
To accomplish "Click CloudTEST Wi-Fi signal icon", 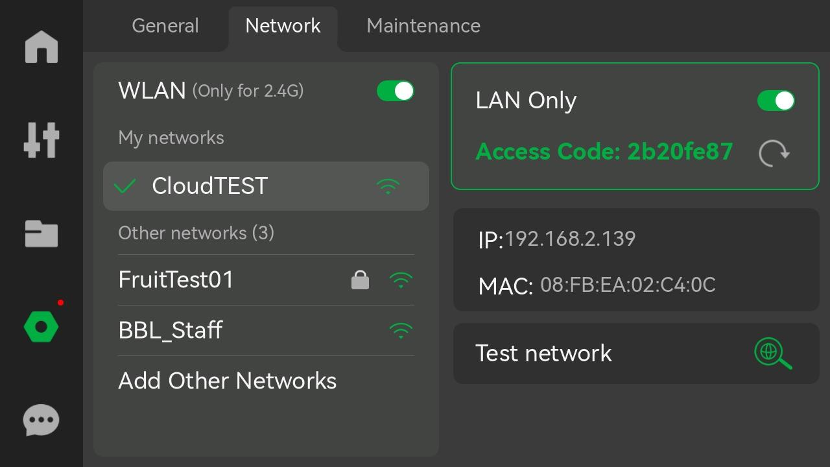I will pos(388,186).
